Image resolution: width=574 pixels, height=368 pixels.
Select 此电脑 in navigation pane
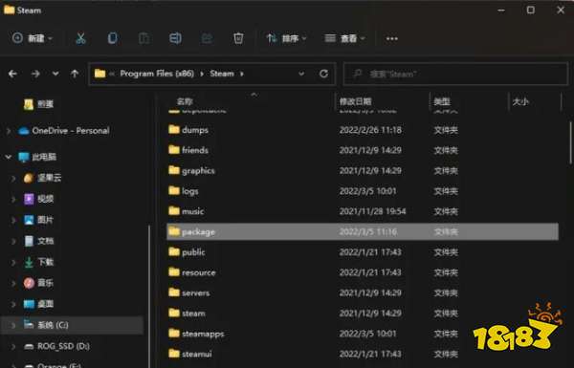(x=44, y=157)
